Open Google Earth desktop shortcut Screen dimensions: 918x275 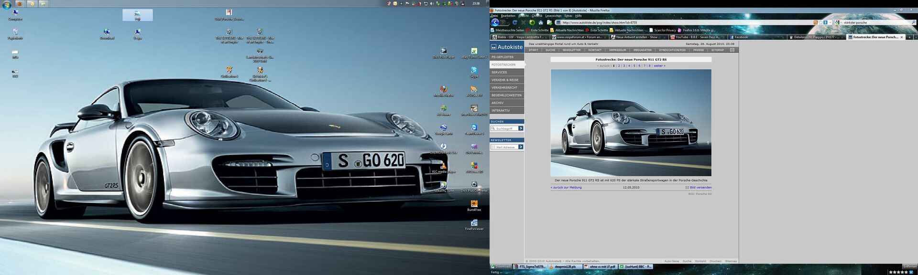(444, 128)
